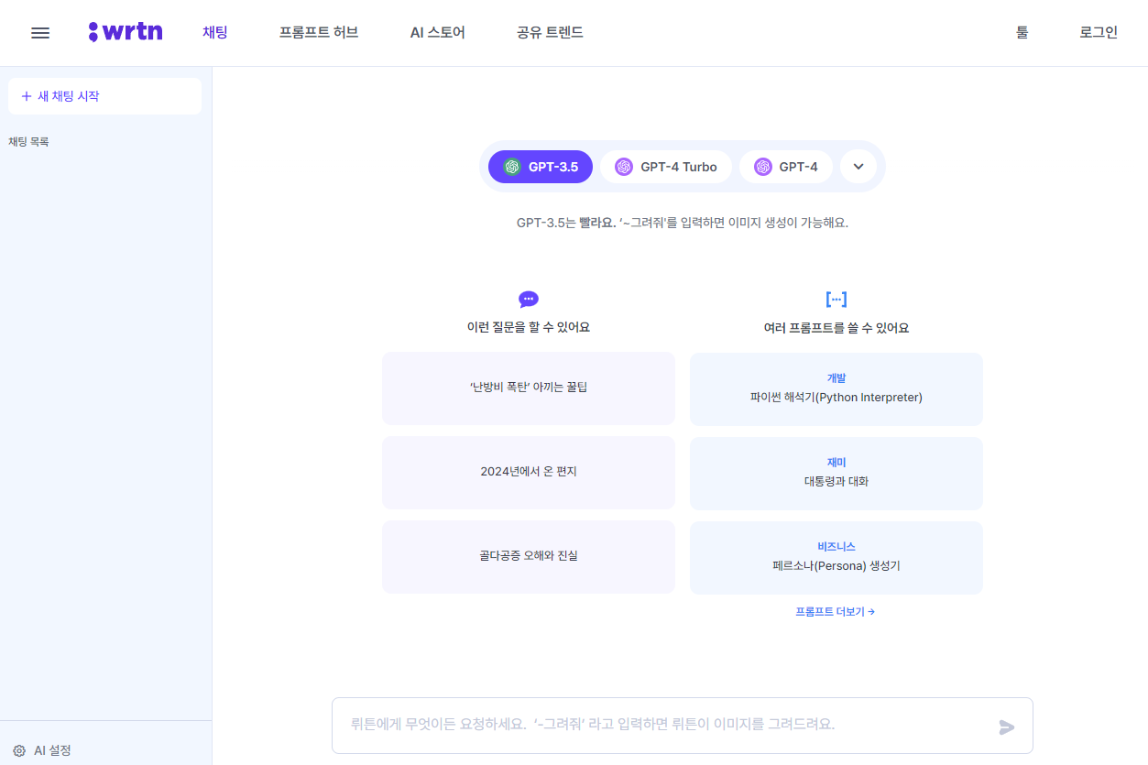This screenshot has width=1148, height=765.
Task: Select the GPT-4 model
Action: [785, 166]
